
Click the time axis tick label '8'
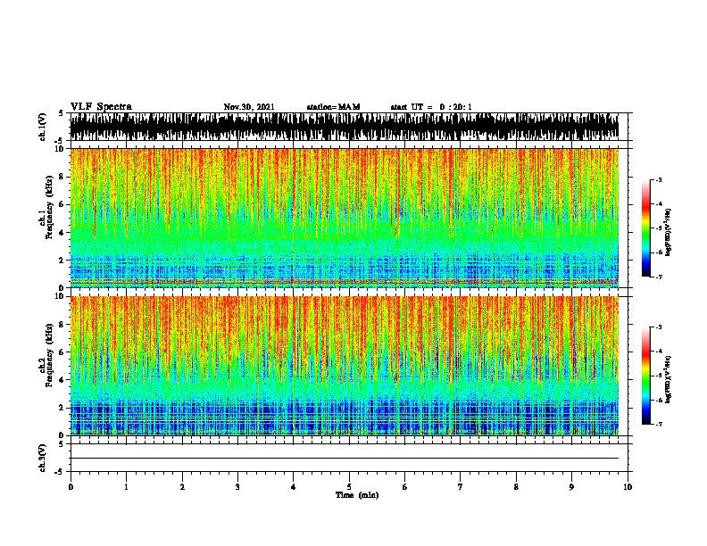516,487
